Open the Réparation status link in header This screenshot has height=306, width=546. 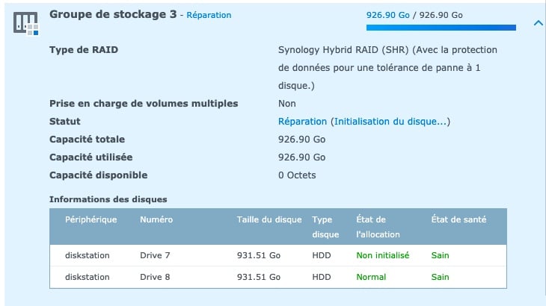[x=209, y=15]
